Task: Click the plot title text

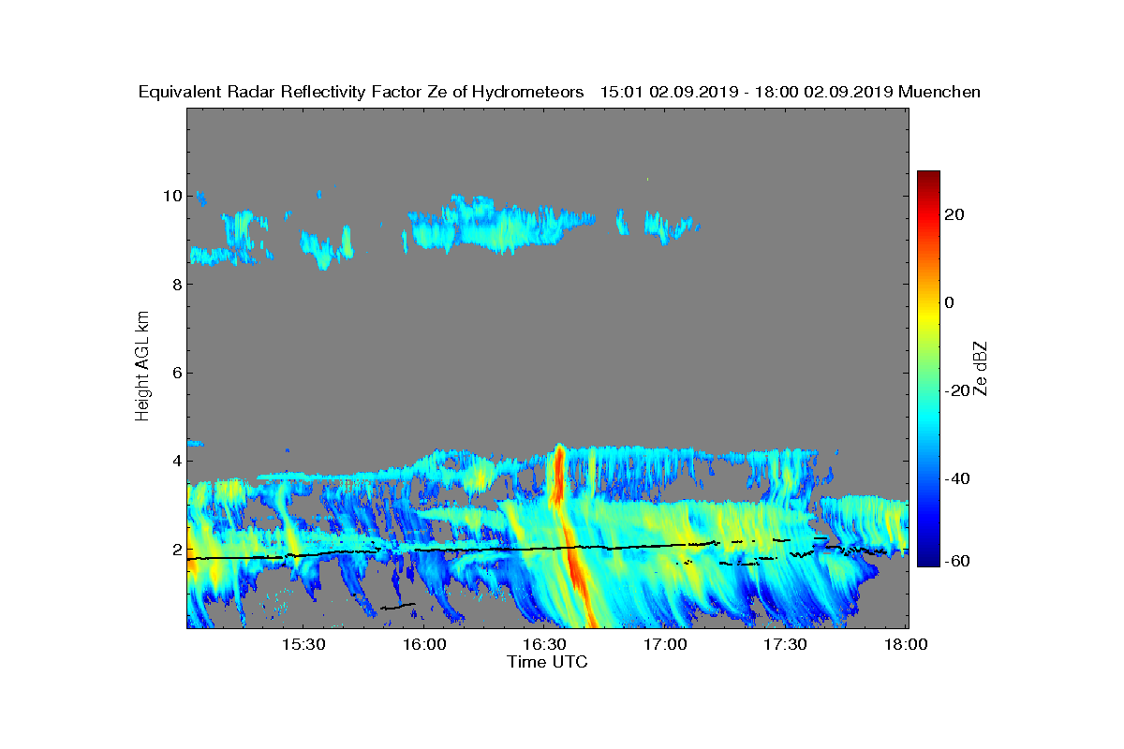Action: point(559,92)
